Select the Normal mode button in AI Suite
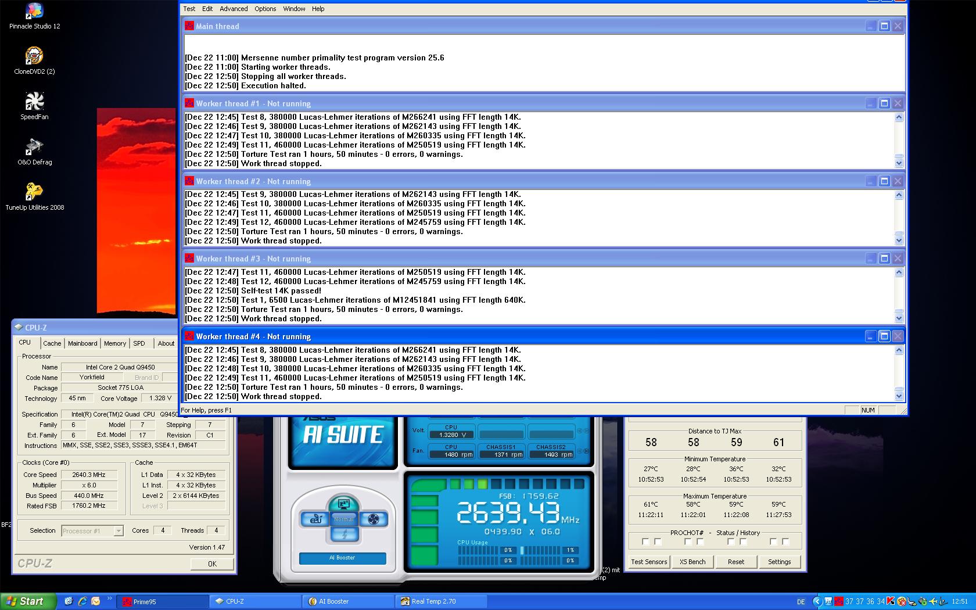976x610 pixels. tap(344, 519)
